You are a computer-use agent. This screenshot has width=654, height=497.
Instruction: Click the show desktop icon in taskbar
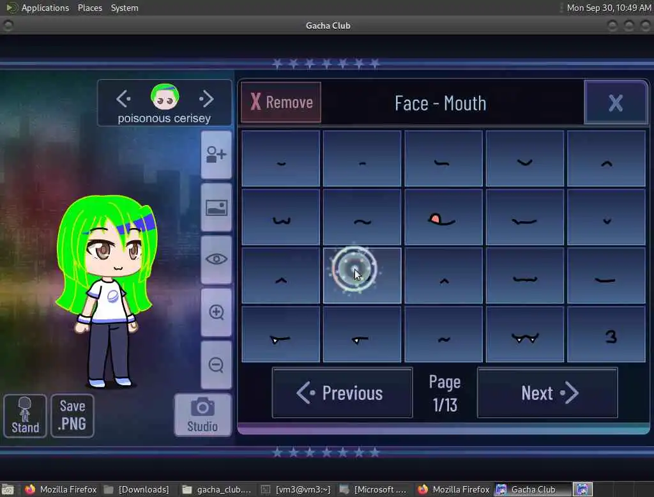point(8,489)
